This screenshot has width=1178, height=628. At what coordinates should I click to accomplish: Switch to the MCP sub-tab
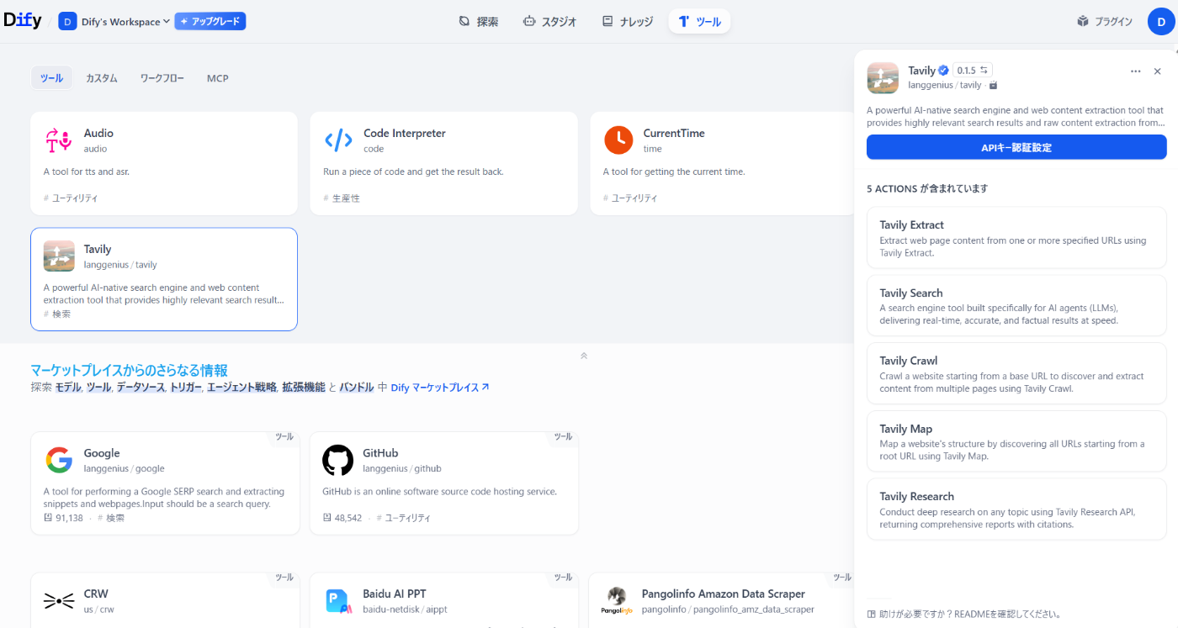point(217,78)
